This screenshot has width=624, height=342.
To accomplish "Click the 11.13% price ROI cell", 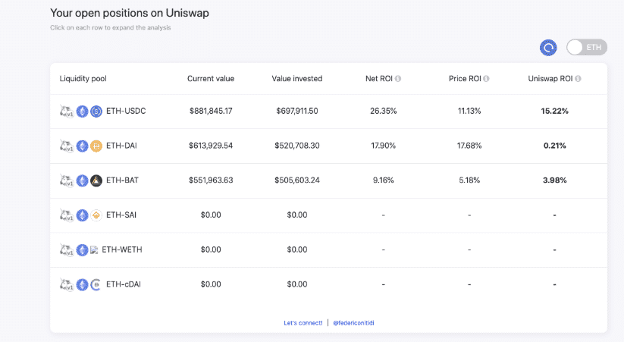I will click(x=469, y=111).
